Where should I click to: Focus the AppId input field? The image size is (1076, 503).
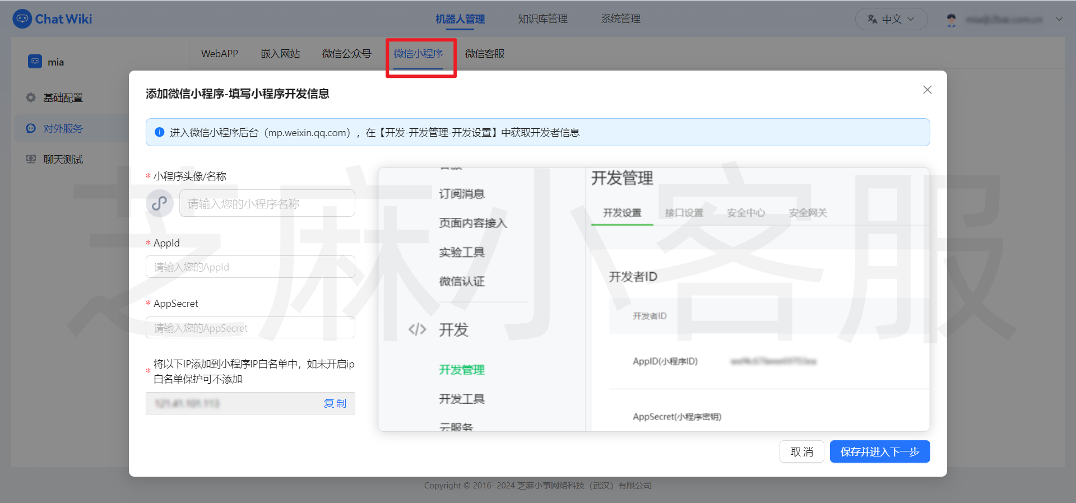click(x=251, y=267)
